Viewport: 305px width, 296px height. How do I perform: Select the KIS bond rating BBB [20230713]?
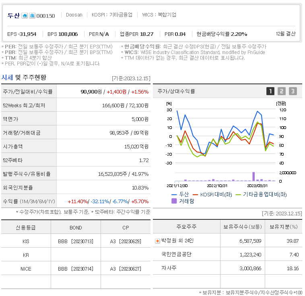pos(76,242)
